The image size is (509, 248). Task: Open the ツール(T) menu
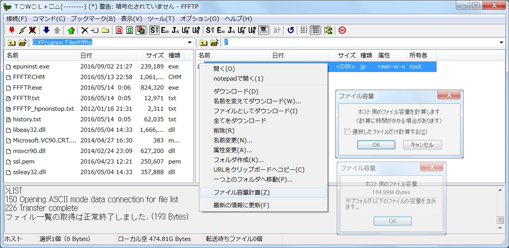click(x=161, y=19)
